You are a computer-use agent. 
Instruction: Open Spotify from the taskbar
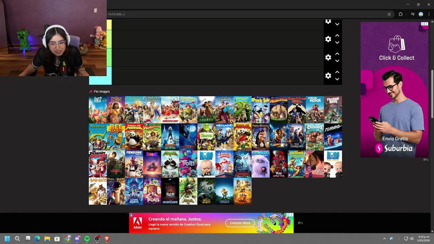click(87, 239)
